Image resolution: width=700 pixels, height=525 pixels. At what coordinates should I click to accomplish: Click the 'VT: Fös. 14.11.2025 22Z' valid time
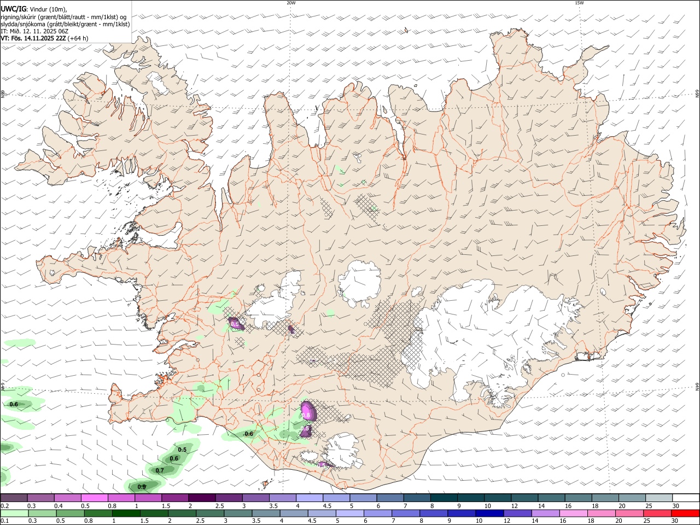(x=33, y=38)
